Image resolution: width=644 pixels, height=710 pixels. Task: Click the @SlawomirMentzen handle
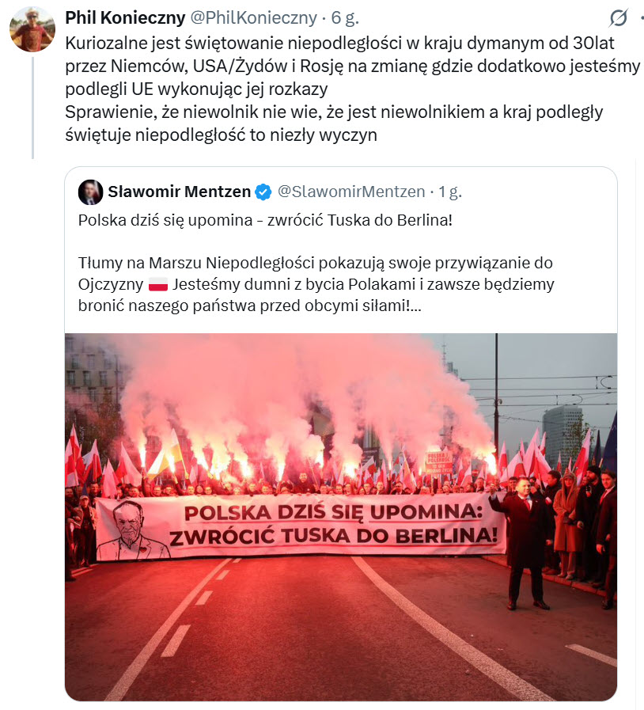coord(351,192)
